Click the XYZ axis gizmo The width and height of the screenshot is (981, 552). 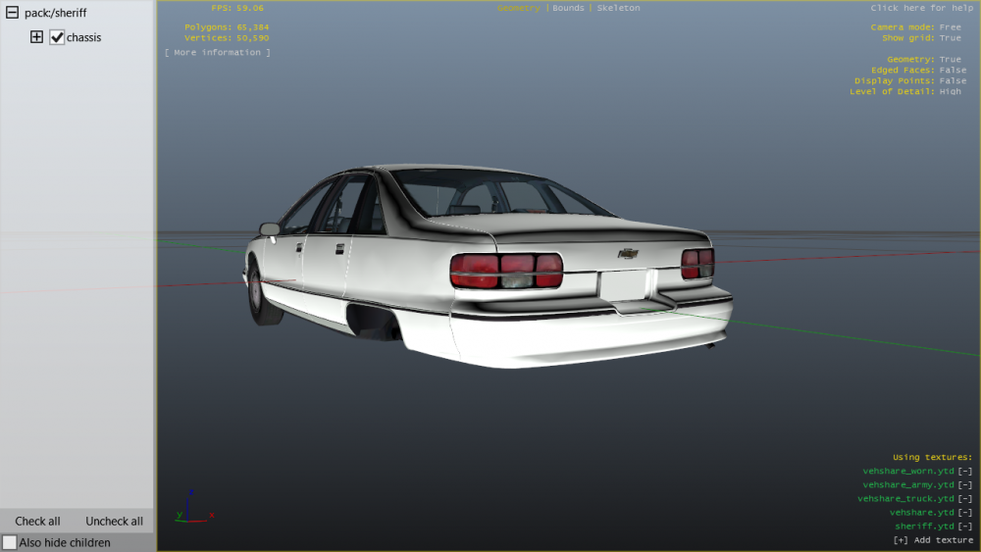coord(194,508)
